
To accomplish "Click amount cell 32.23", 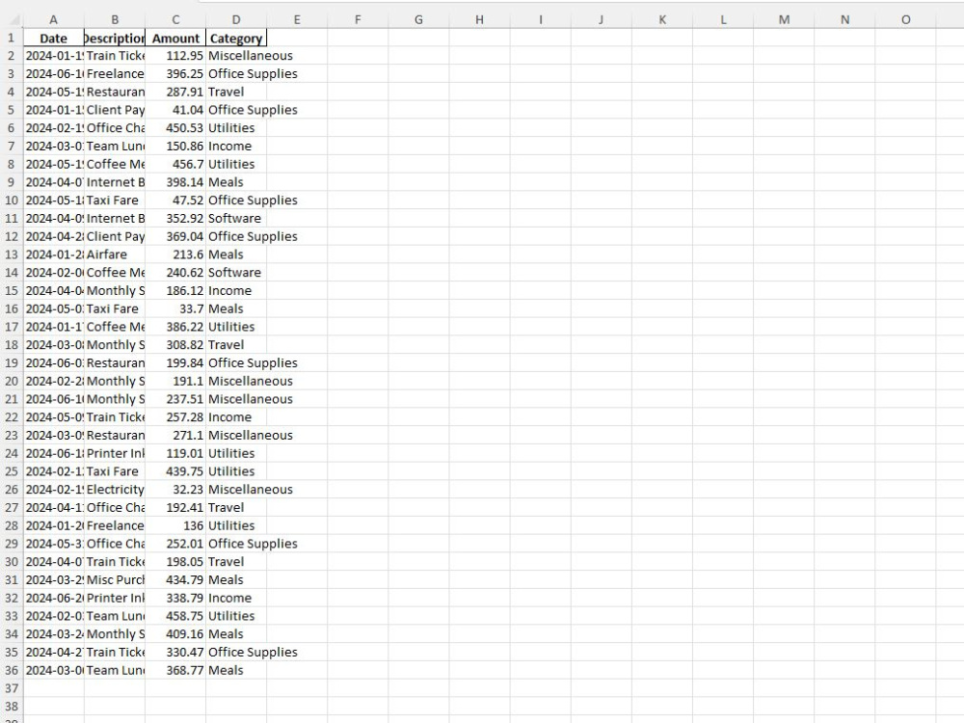I will (x=175, y=490).
